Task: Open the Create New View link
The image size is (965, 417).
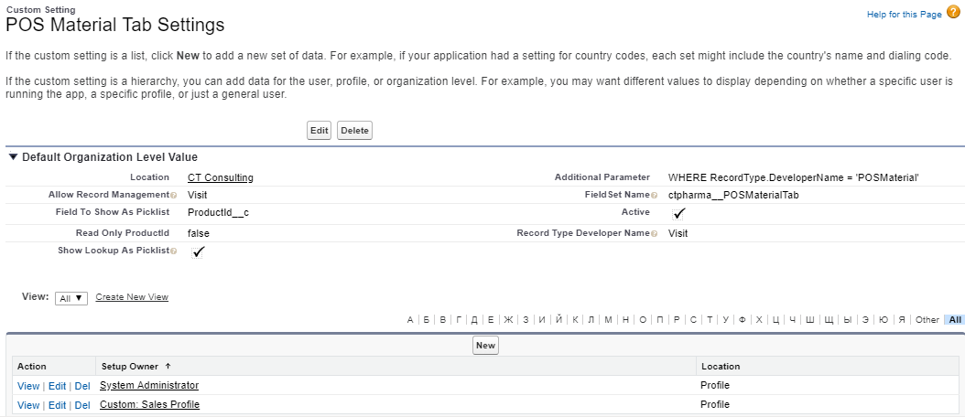Action: pos(132,297)
